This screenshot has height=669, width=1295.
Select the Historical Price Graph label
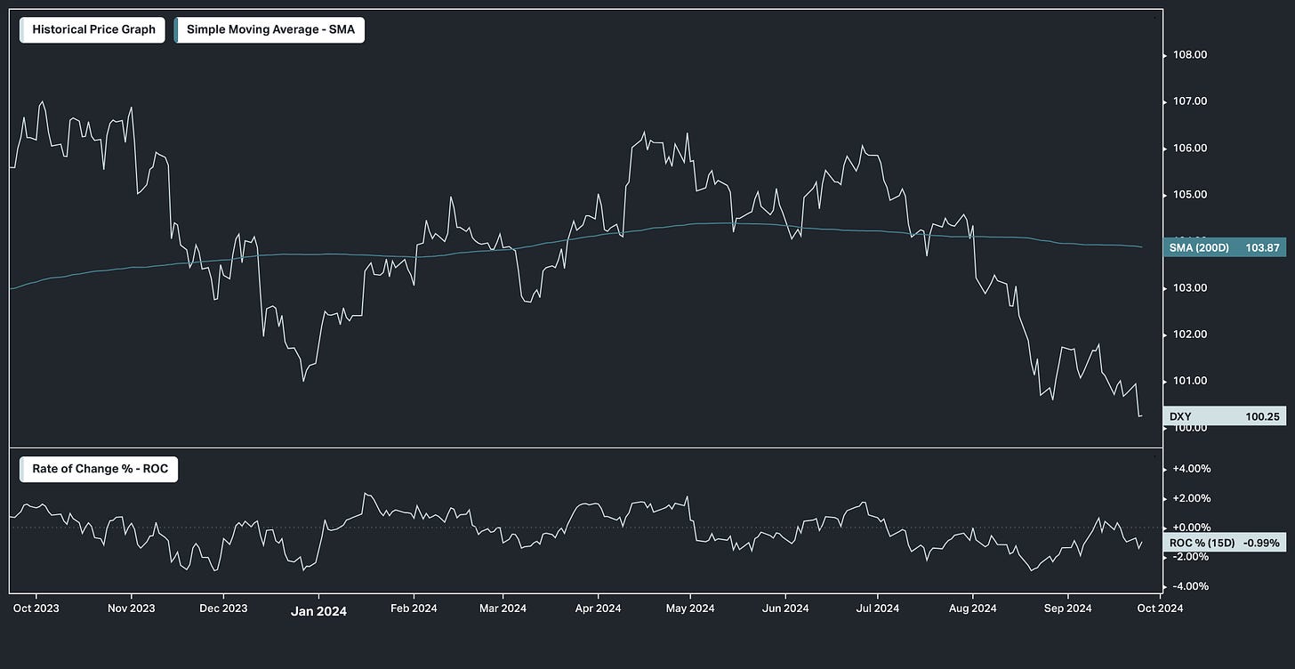(x=92, y=29)
